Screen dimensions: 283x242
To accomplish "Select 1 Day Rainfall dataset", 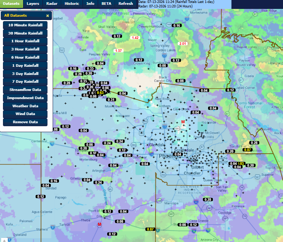I will click(25, 66).
